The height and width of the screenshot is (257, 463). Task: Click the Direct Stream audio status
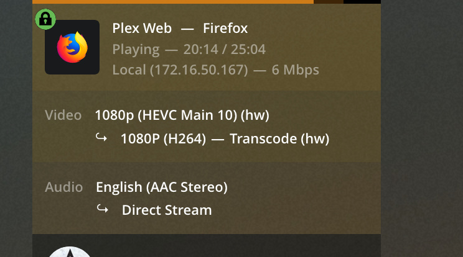pos(167,210)
